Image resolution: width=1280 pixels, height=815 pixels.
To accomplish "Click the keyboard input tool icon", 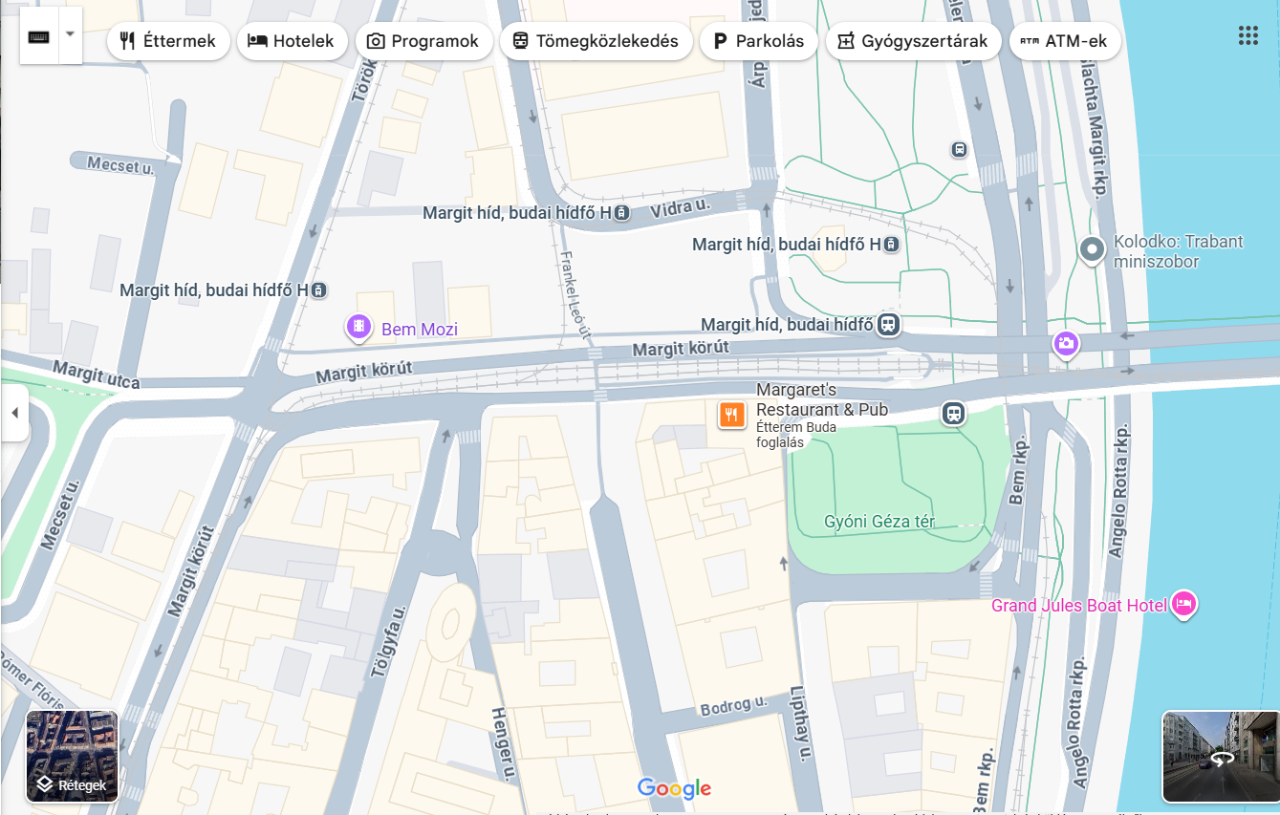I will (x=39, y=36).
